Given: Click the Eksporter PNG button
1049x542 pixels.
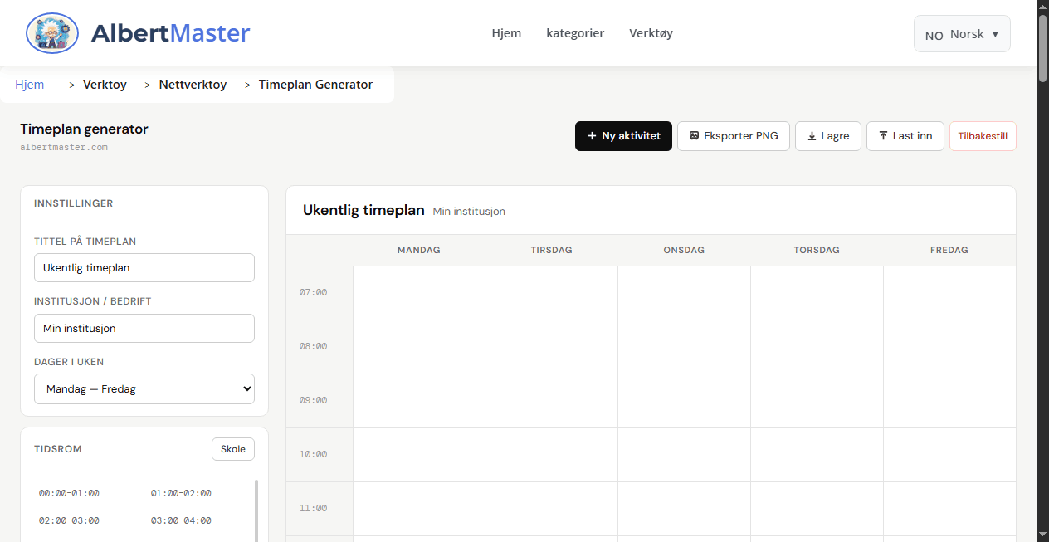Looking at the screenshot, I should pos(734,135).
